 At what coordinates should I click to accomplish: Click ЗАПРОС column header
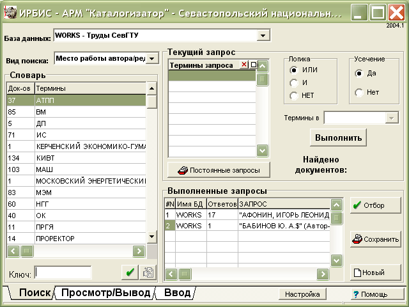(x=284, y=204)
